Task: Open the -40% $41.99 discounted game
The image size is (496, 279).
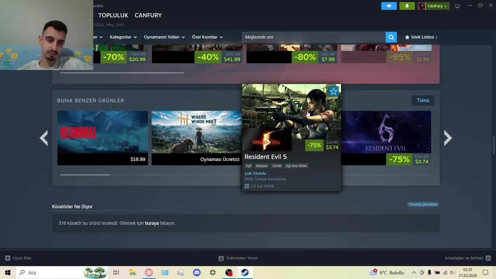Action: pyautogui.click(x=197, y=54)
